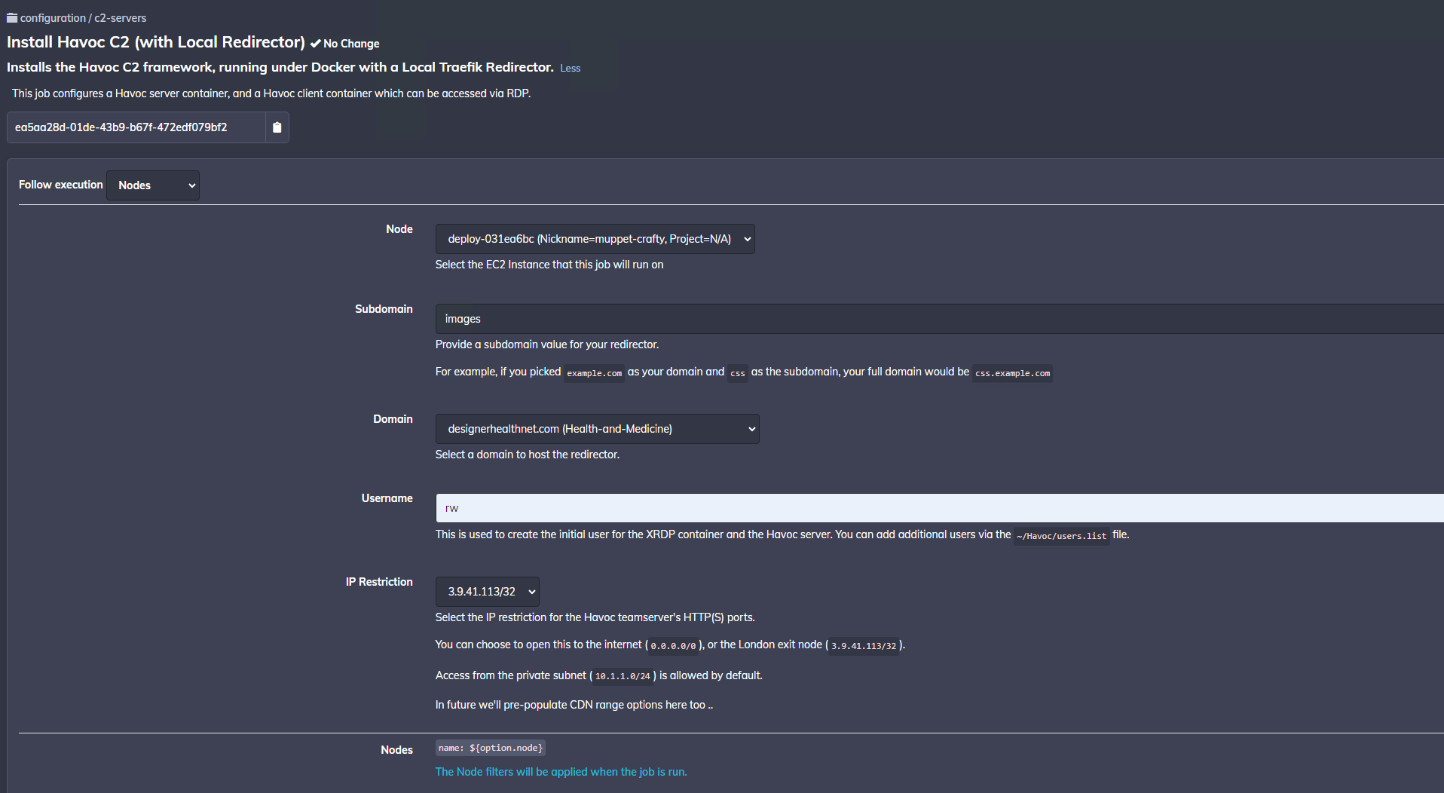This screenshot has width=1444, height=793.
Task: Copy the job UUID with clipboard icon
Action: (277, 127)
